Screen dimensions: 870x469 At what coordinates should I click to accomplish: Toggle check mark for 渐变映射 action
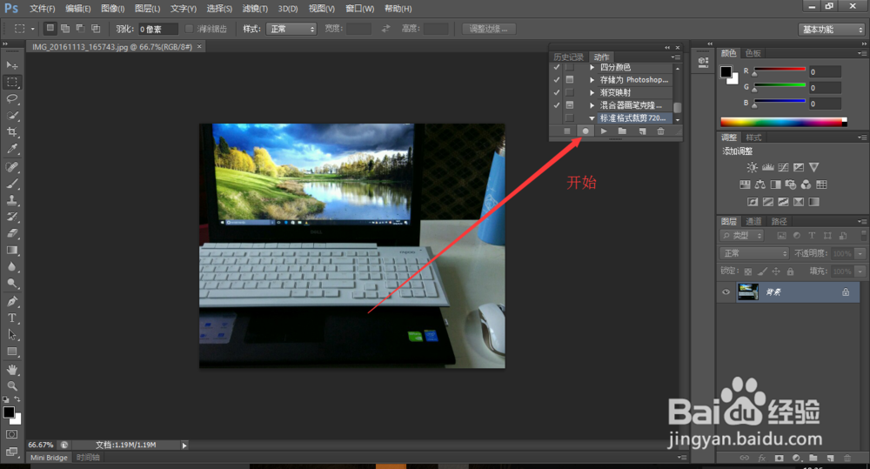pyautogui.click(x=557, y=93)
